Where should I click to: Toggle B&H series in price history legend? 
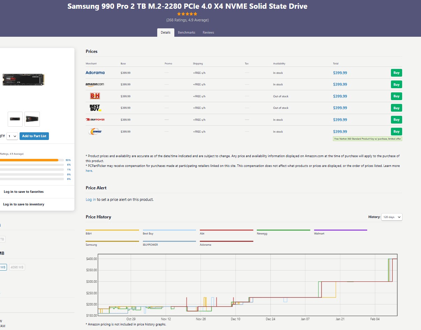(112, 232)
